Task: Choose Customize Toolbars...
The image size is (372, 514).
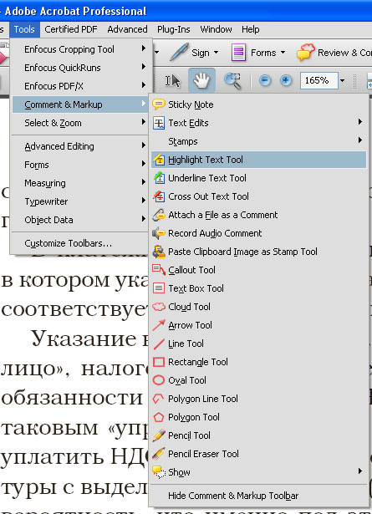Action: click(x=80, y=243)
